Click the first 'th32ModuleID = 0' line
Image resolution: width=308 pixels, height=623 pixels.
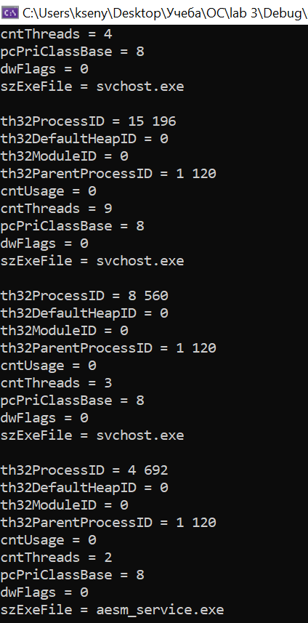(64, 156)
